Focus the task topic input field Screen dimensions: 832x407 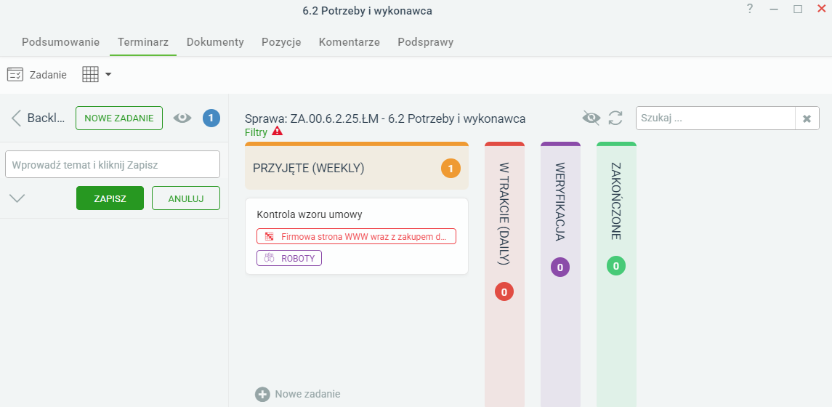pyautogui.click(x=113, y=165)
